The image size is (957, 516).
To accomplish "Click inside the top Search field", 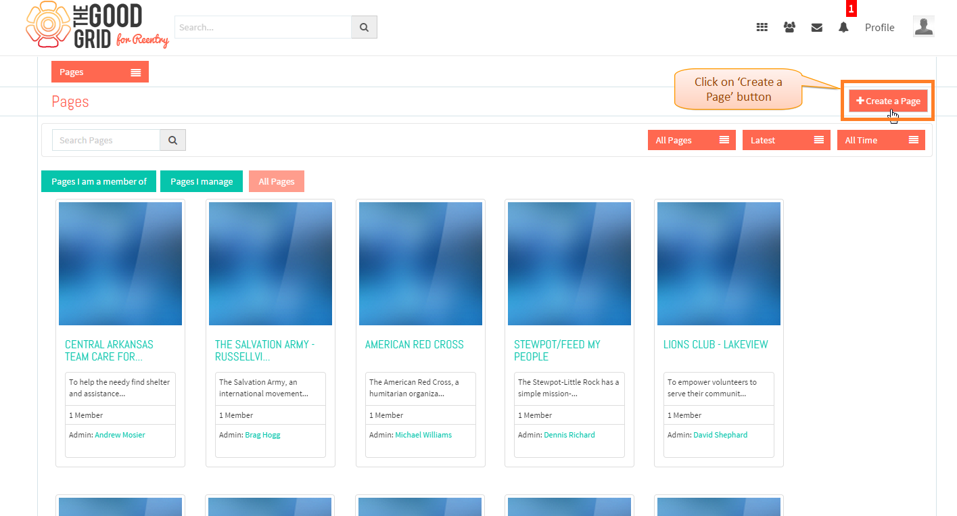I will [263, 27].
